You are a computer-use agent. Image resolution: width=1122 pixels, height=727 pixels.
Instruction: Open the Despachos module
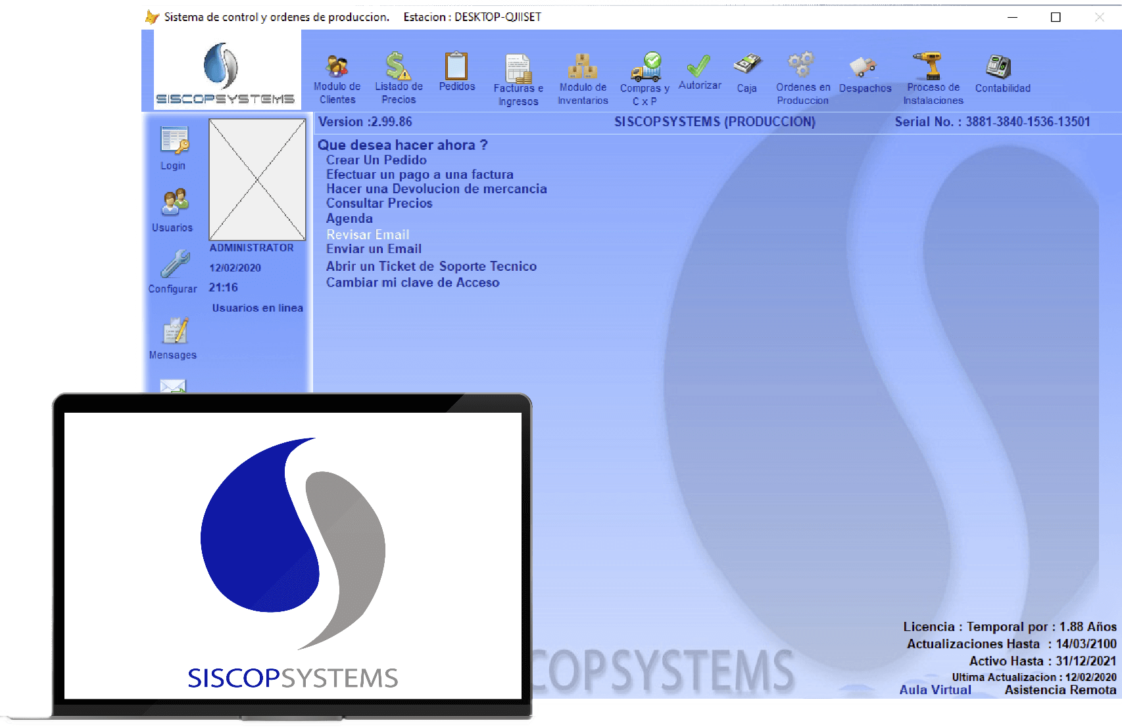pyautogui.click(x=864, y=66)
